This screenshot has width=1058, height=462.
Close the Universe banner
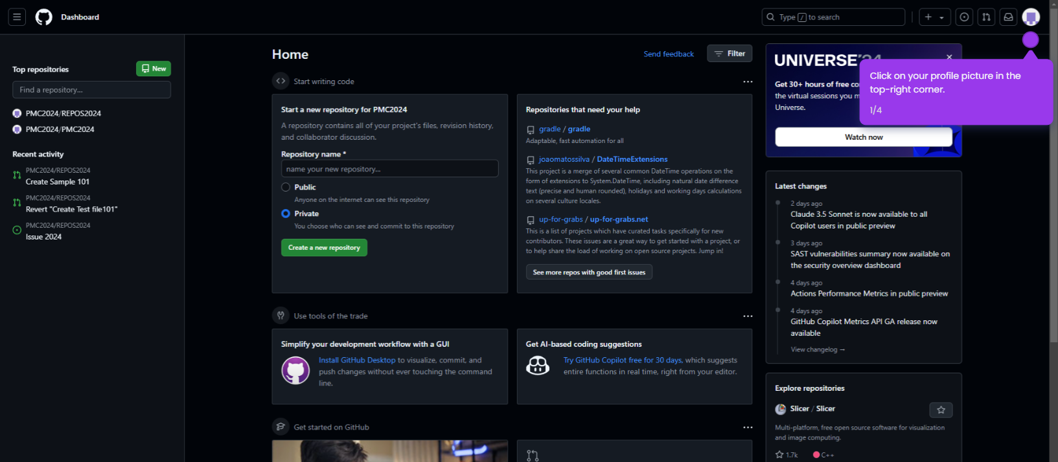[949, 57]
